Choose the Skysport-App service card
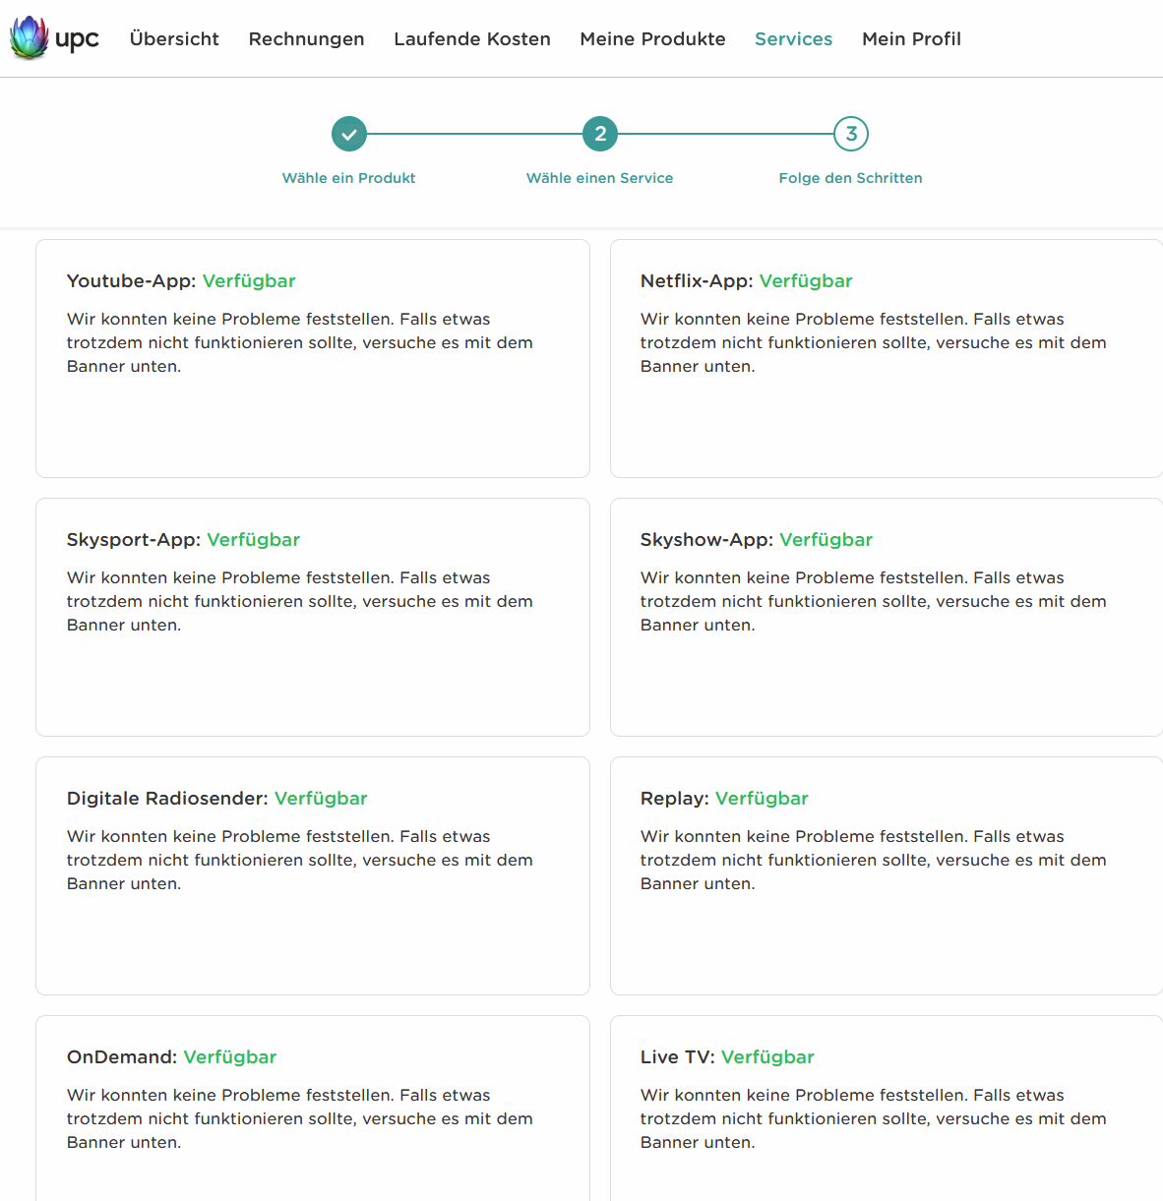 tap(313, 618)
